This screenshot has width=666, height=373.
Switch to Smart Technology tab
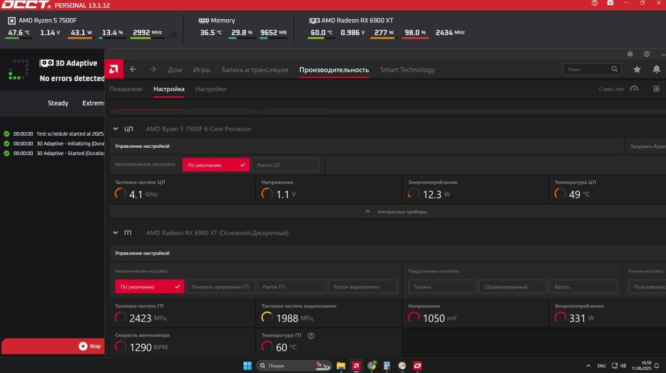coord(407,70)
